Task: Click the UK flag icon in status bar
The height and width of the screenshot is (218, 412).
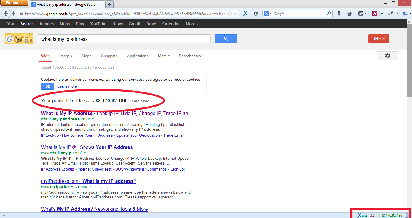Action: pos(371,215)
